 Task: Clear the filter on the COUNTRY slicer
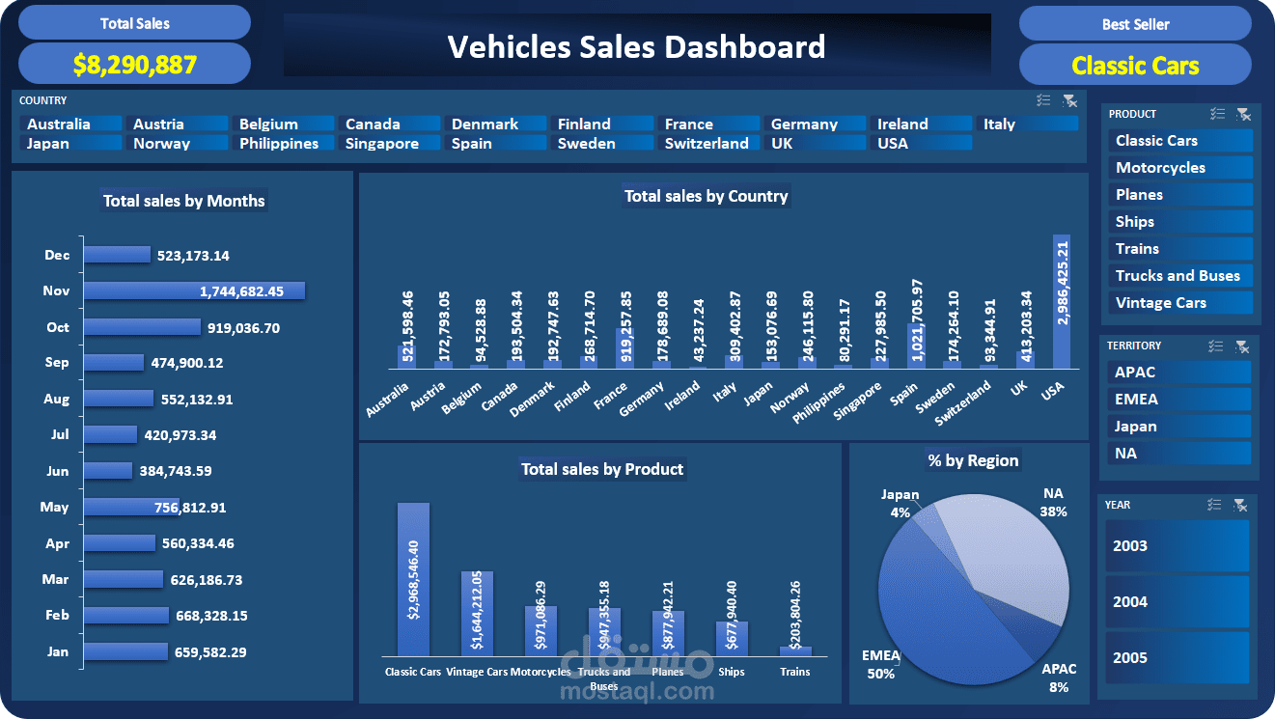[x=1071, y=100]
